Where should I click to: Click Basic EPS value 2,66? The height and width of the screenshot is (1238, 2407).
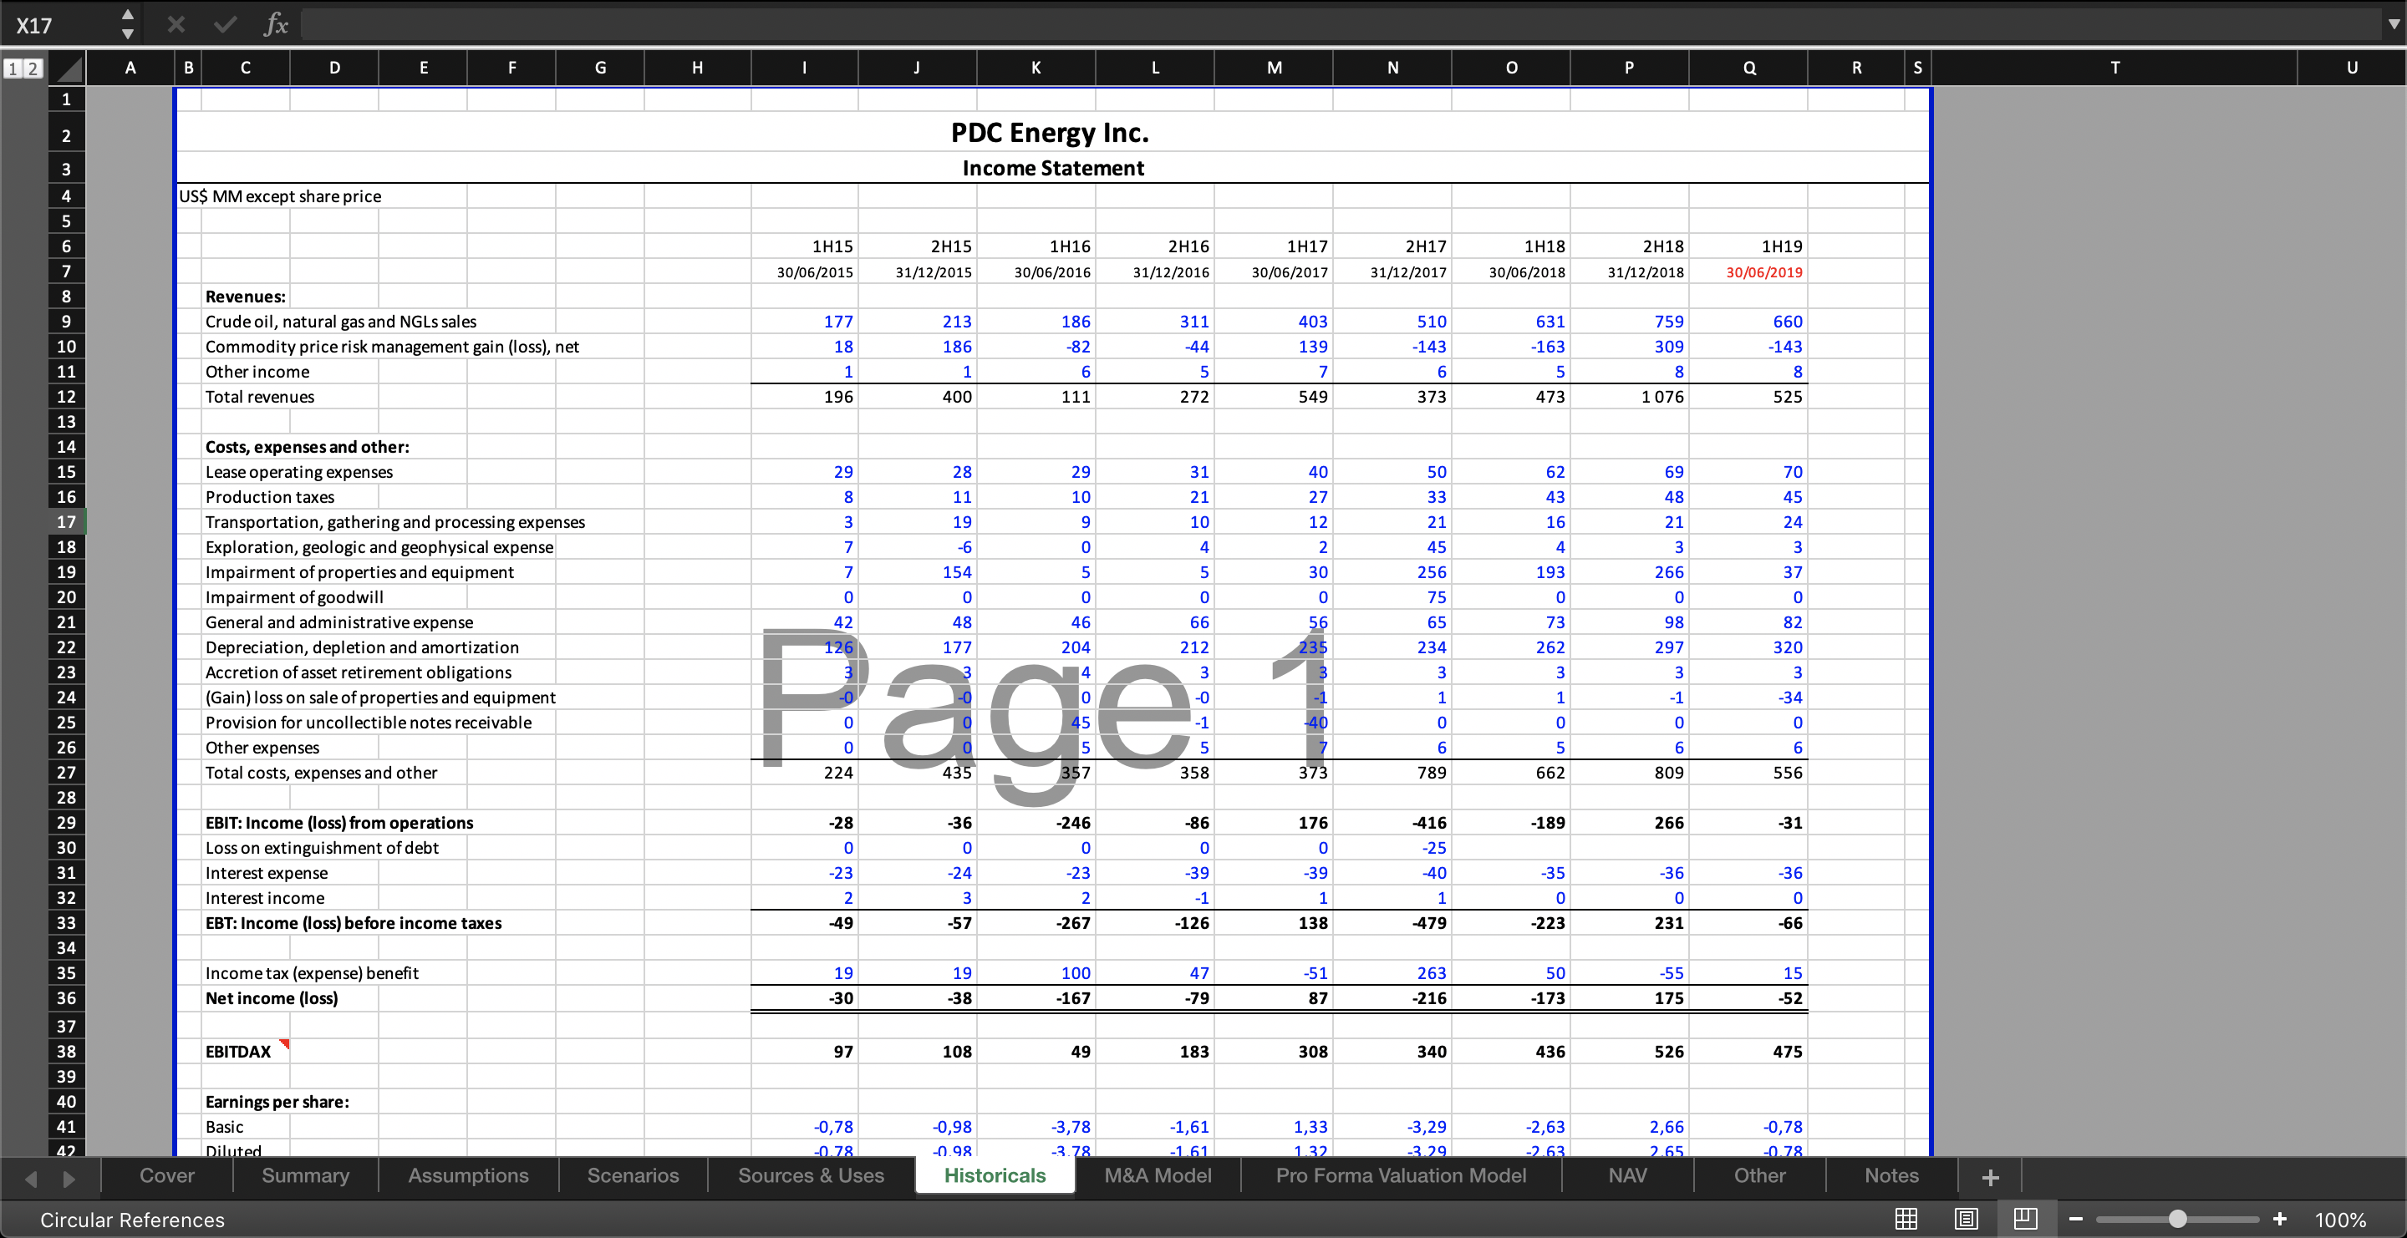pyautogui.click(x=1630, y=1127)
